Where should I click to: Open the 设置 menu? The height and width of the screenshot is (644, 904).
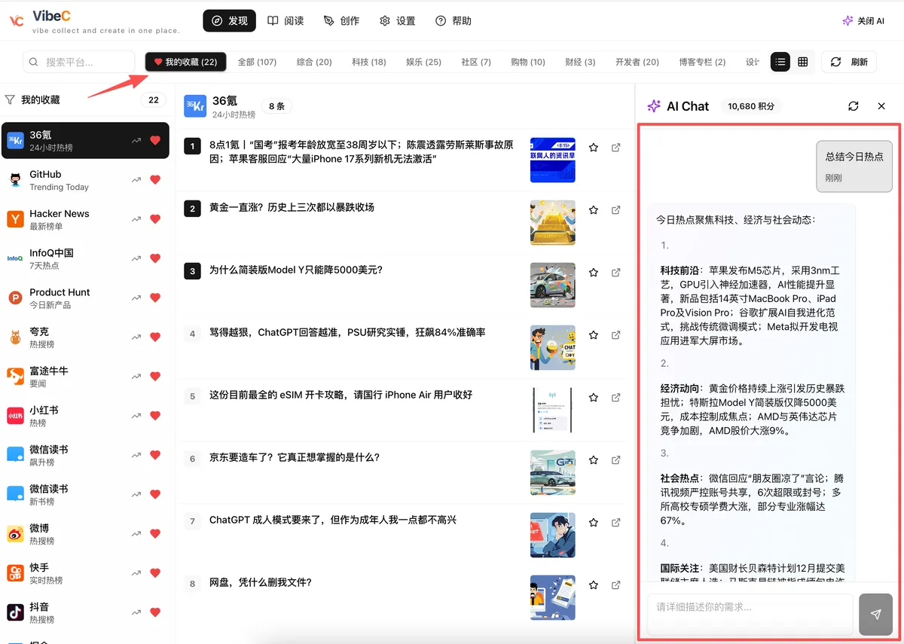click(398, 21)
